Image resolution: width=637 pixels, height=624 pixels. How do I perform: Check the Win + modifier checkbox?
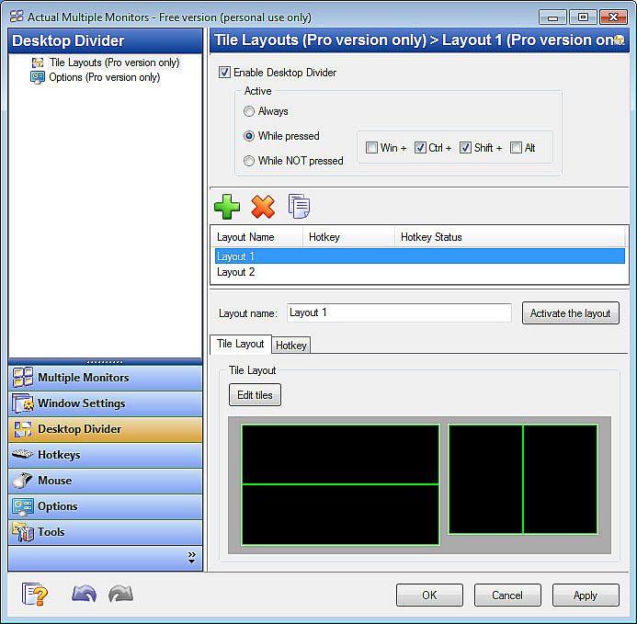tap(371, 148)
